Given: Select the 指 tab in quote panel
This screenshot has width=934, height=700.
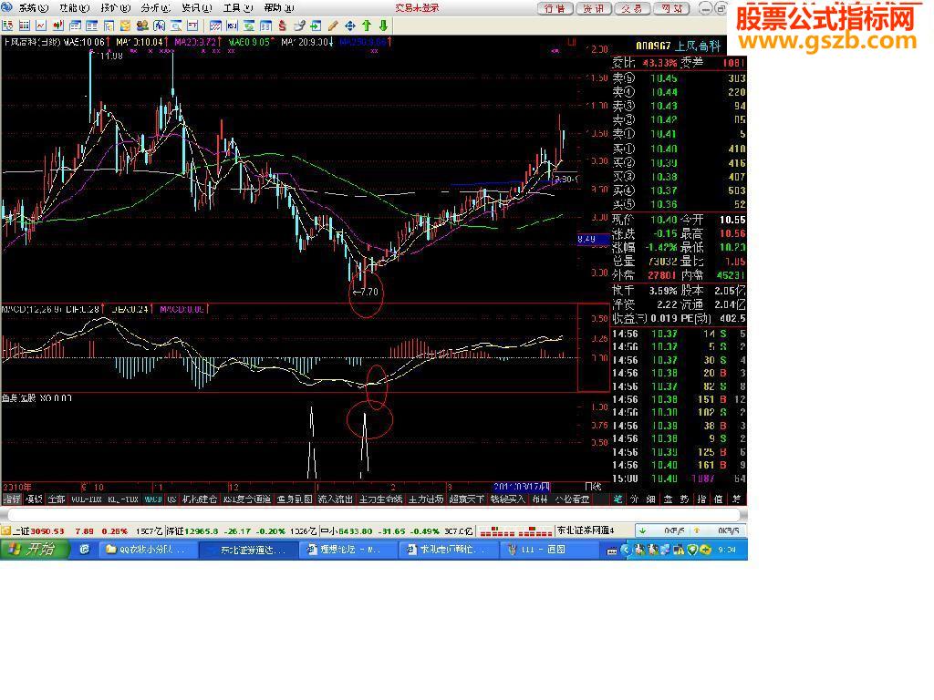Looking at the screenshot, I should click(701, 499).
